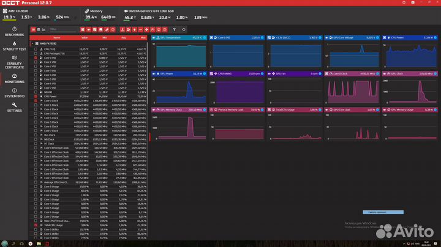Toggle icon at left of GPU Fan graph header
Viewport: 441px width, 247px height.
pos(269,73)
